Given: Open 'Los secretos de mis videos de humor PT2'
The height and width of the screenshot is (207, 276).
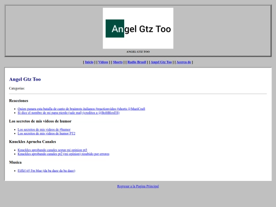Looking at the screenshot, I should [x=47, y=133].
